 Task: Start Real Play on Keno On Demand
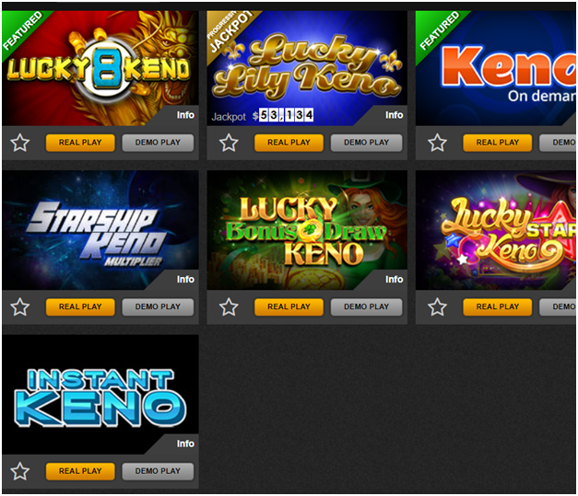498,143
